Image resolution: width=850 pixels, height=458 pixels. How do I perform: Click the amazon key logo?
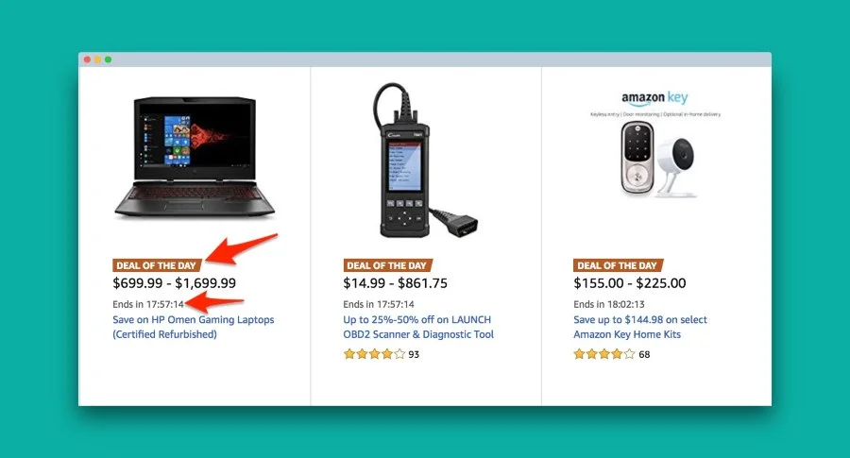tap(654, 98)
